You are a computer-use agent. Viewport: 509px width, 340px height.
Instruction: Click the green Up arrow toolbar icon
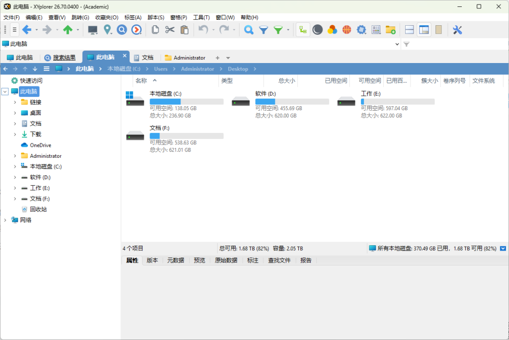point(68,30)
